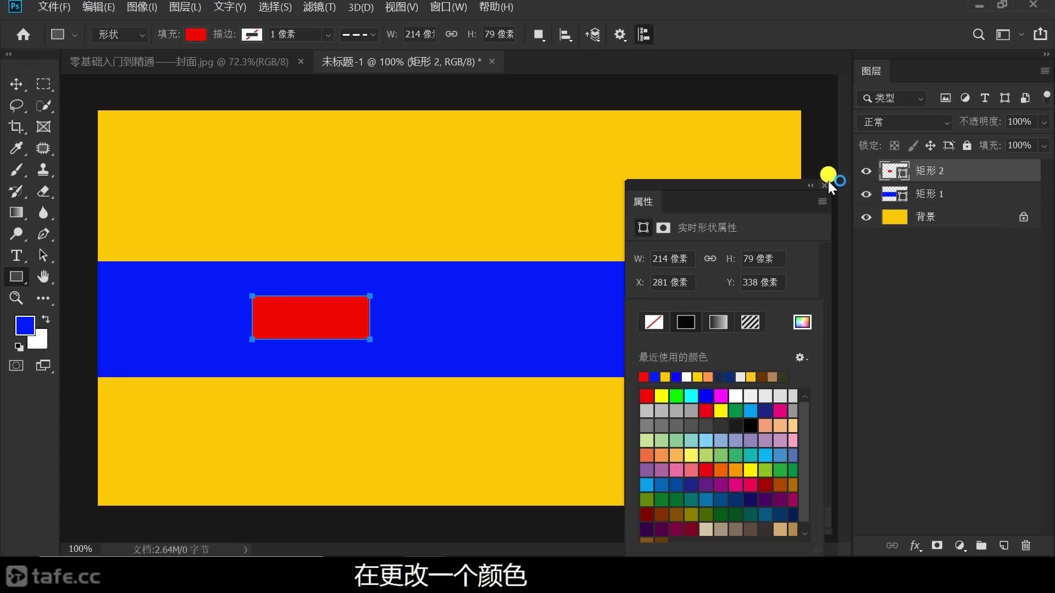Toggle link width and height in options bar
This screenshot has height=593, width=1055.
click(x=451, y=34)
